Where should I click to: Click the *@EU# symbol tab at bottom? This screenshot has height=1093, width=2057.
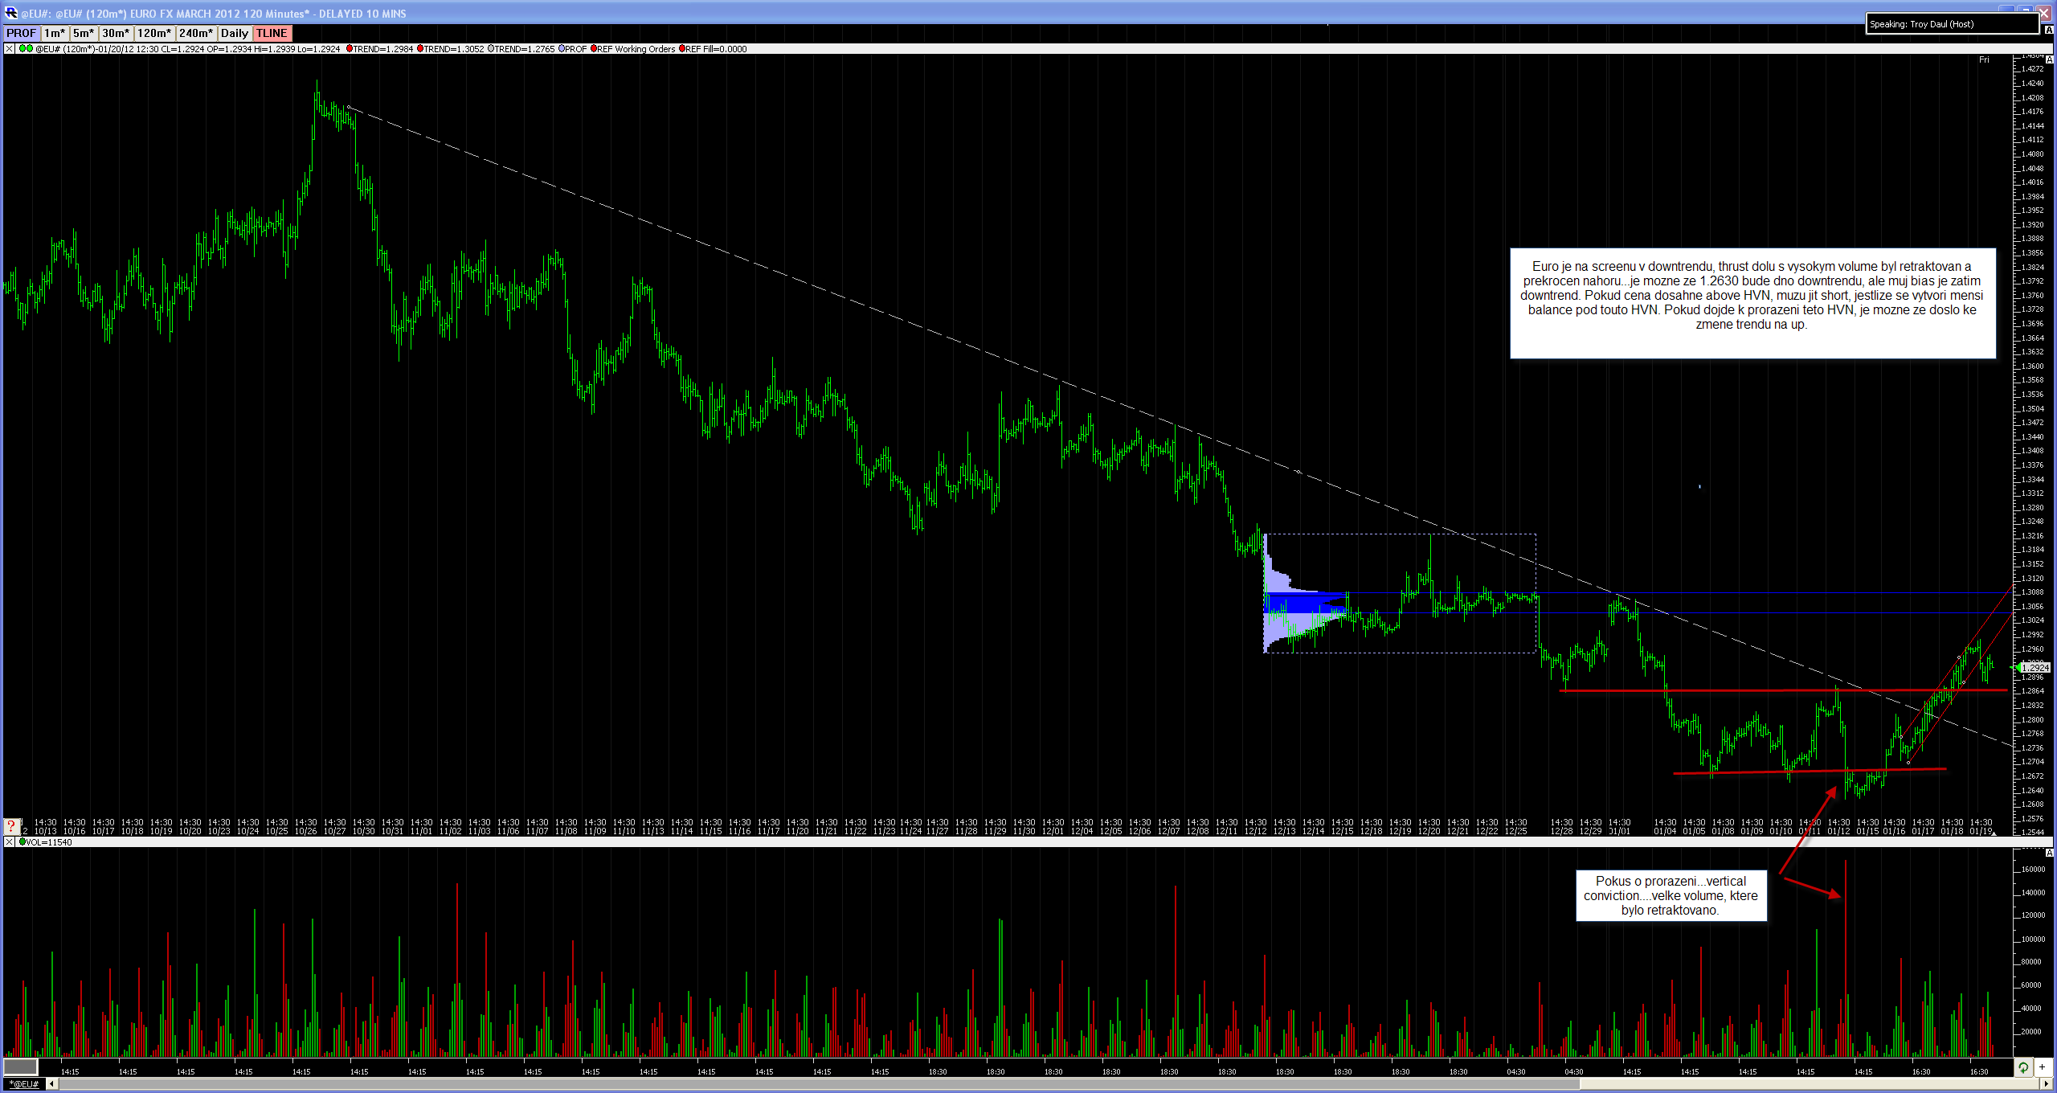tap(23, 1084)
